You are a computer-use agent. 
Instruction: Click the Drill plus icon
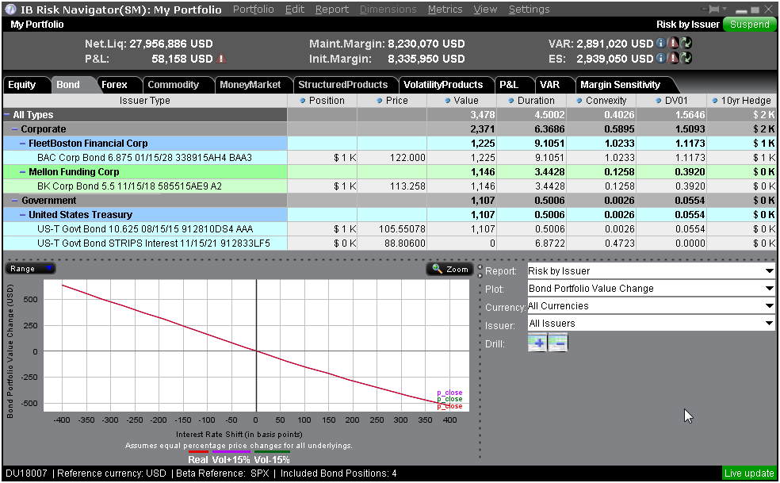pos(537,343)
